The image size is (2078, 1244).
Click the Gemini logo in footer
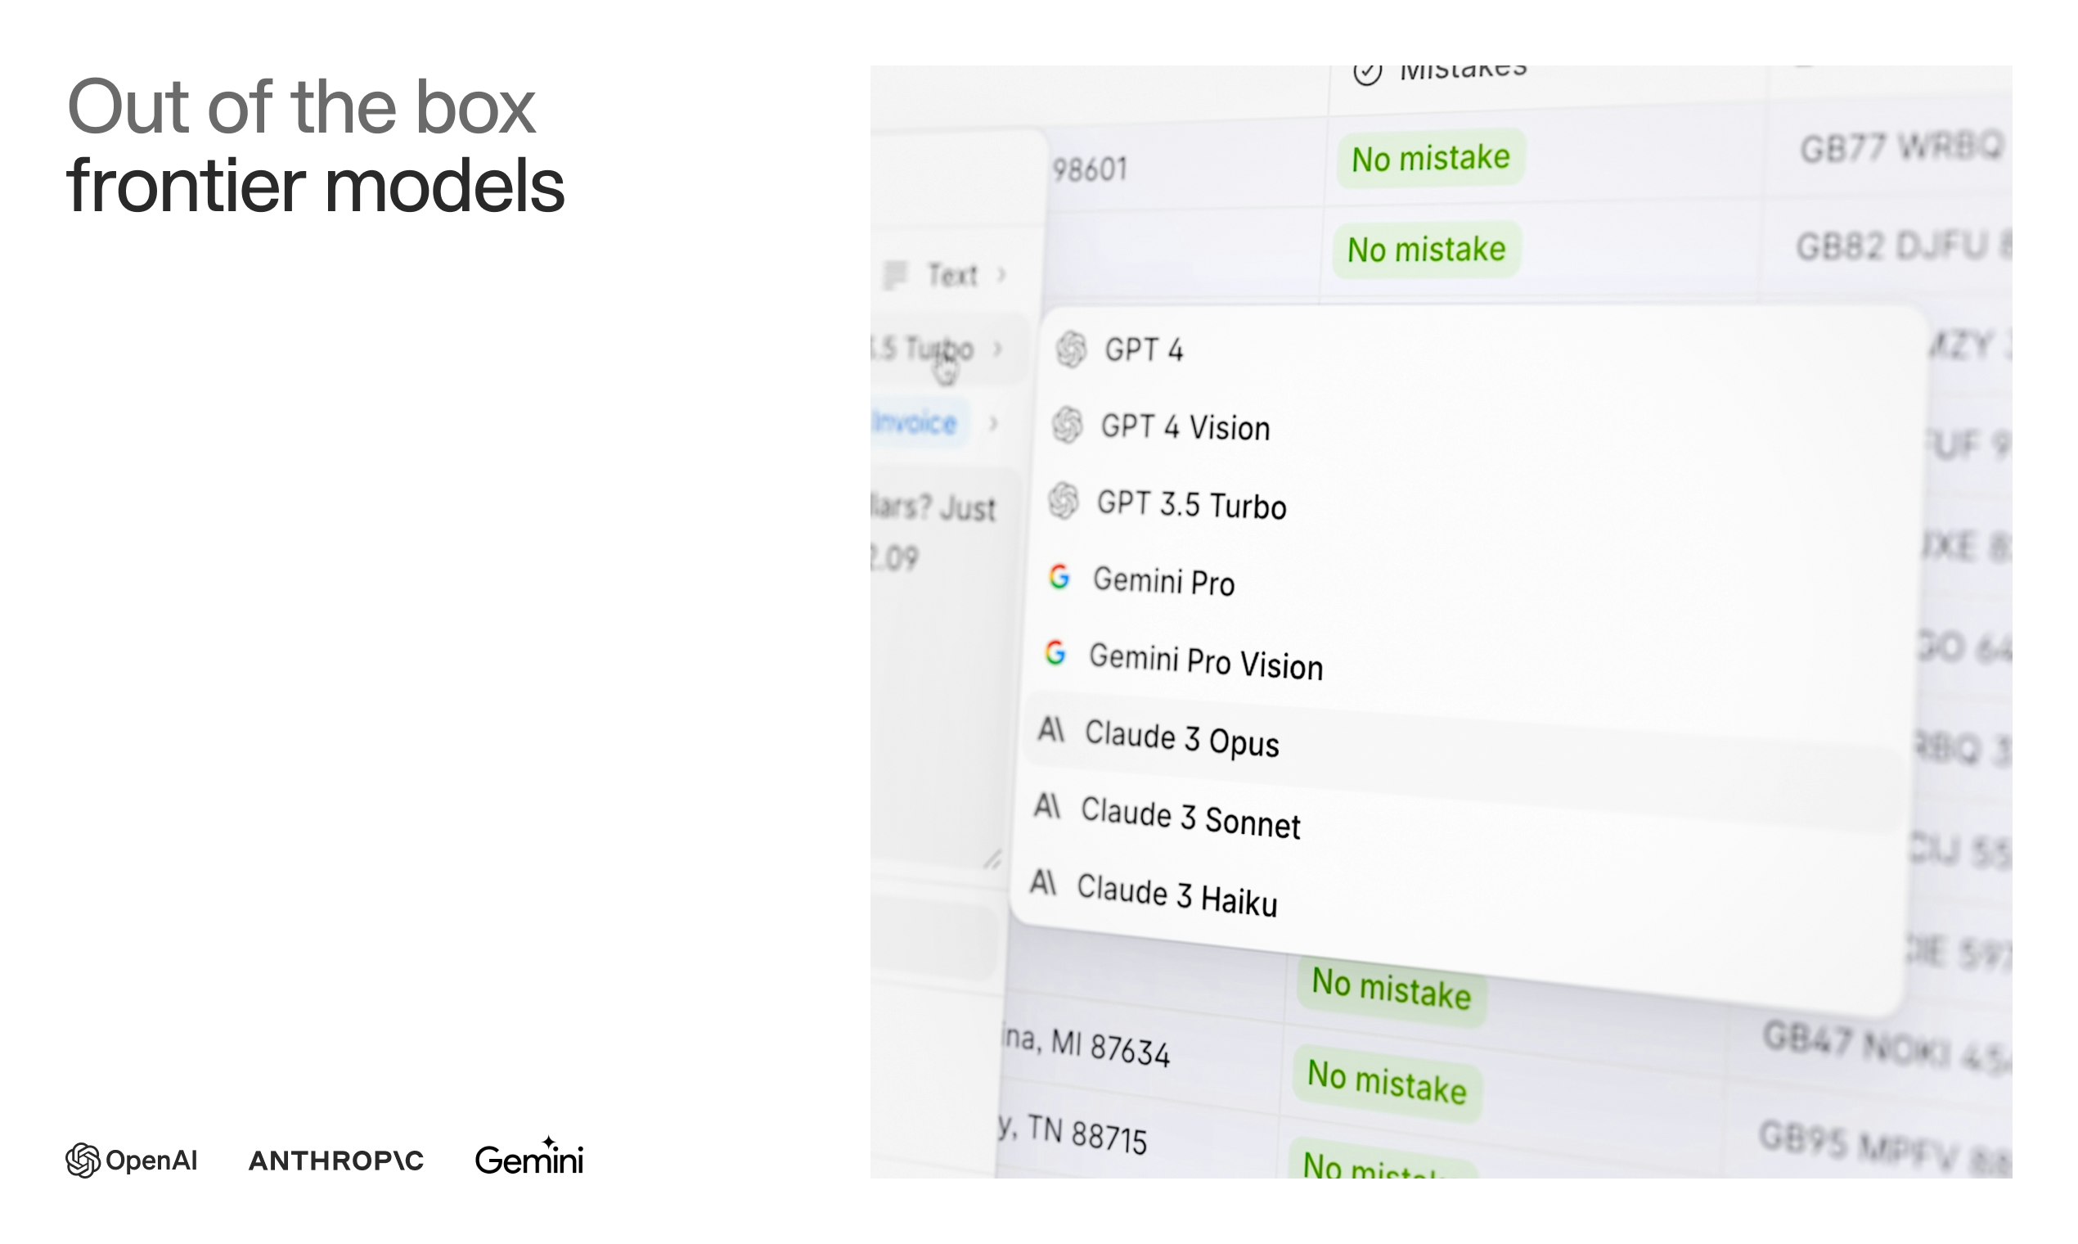tap(528, 1159)
